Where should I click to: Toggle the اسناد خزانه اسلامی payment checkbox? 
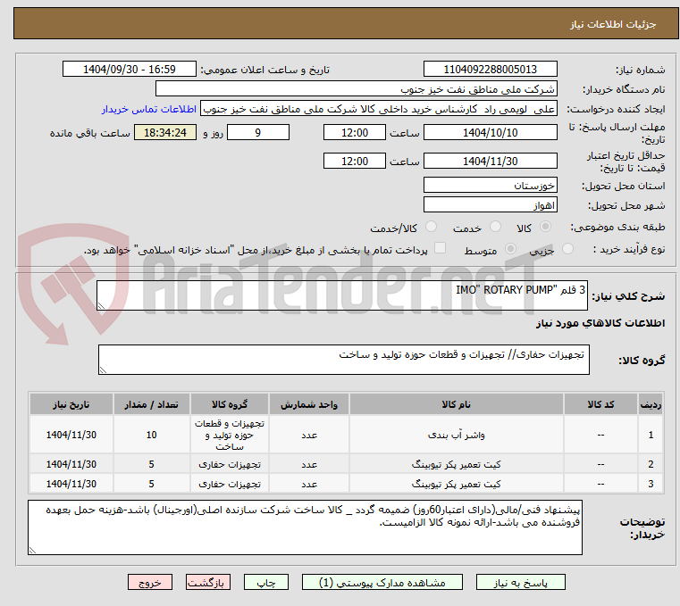(x=440, y=248)
